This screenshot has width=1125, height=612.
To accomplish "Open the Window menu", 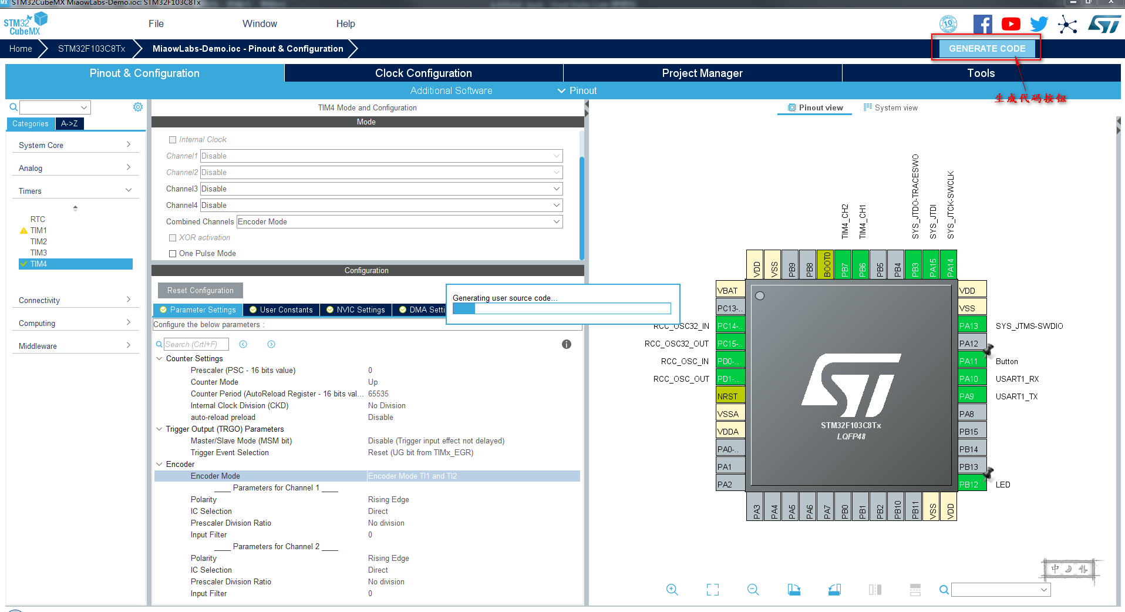I will click(260, 24).
